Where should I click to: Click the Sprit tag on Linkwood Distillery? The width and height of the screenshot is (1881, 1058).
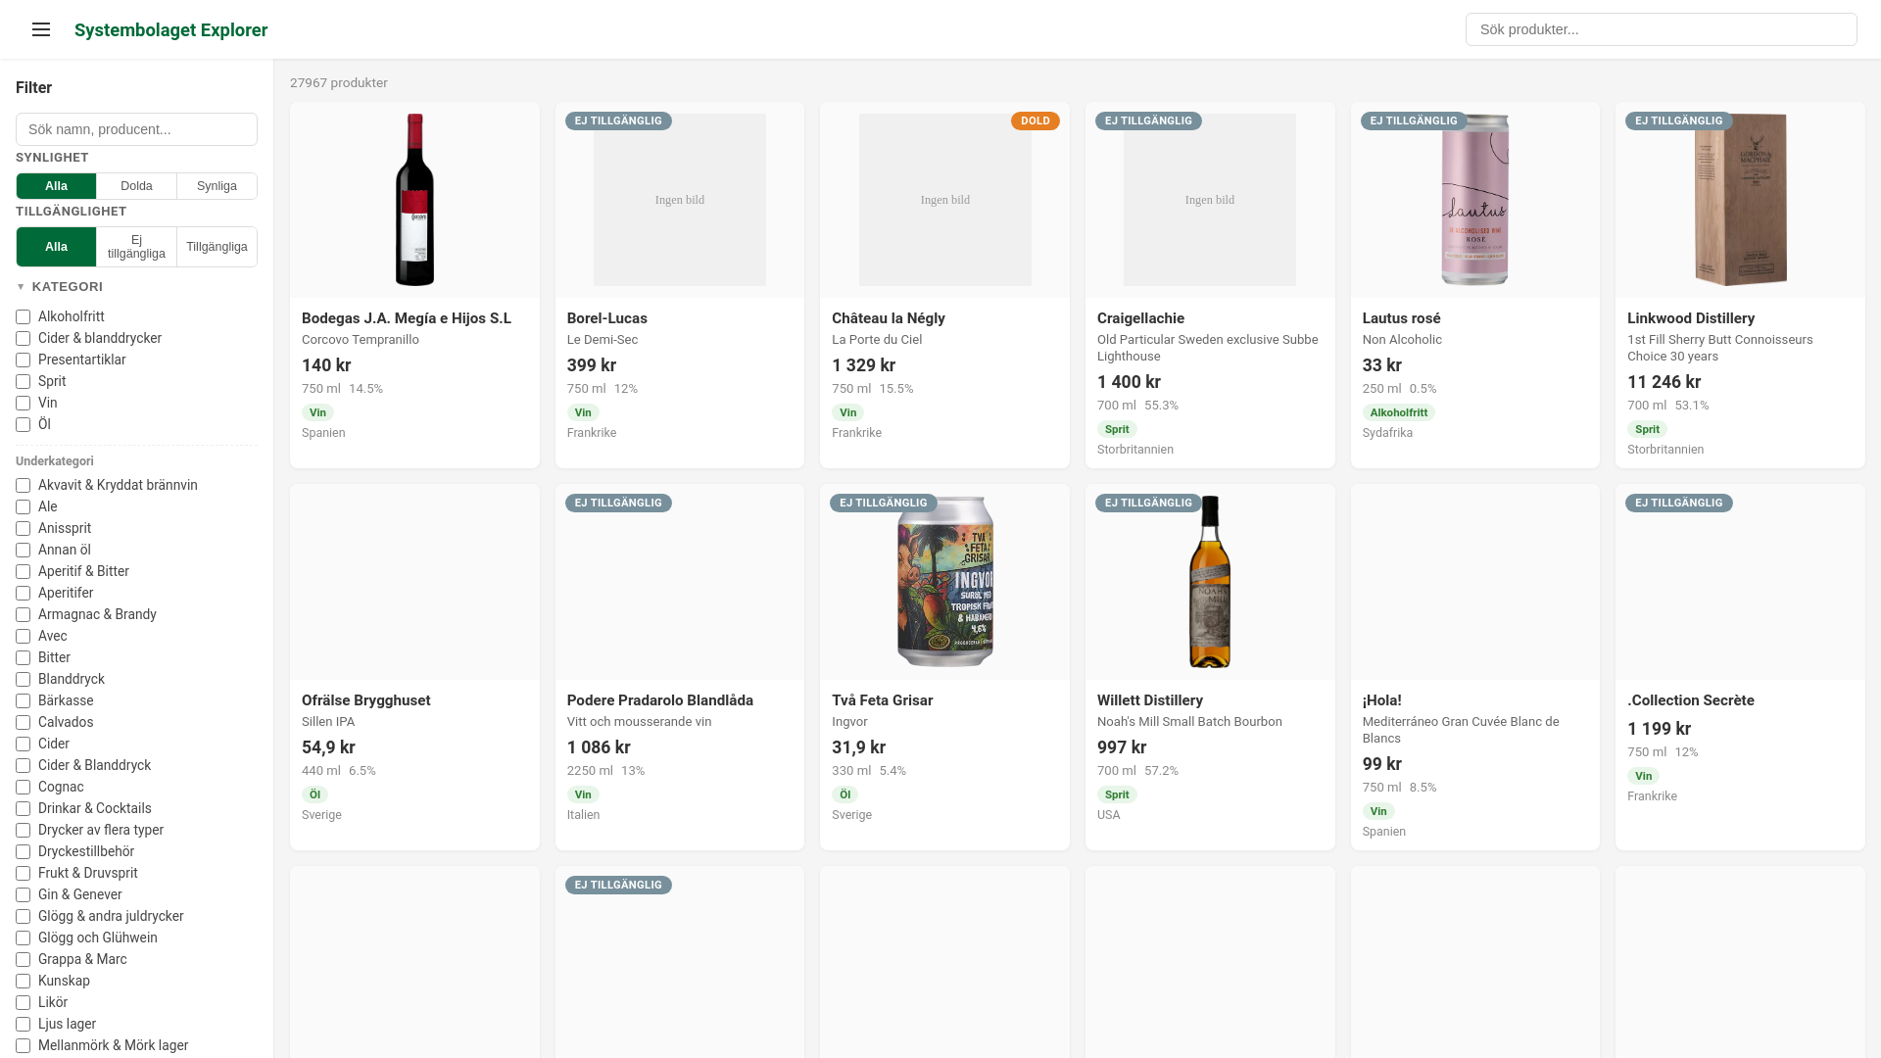click(x=1647, y=430)
